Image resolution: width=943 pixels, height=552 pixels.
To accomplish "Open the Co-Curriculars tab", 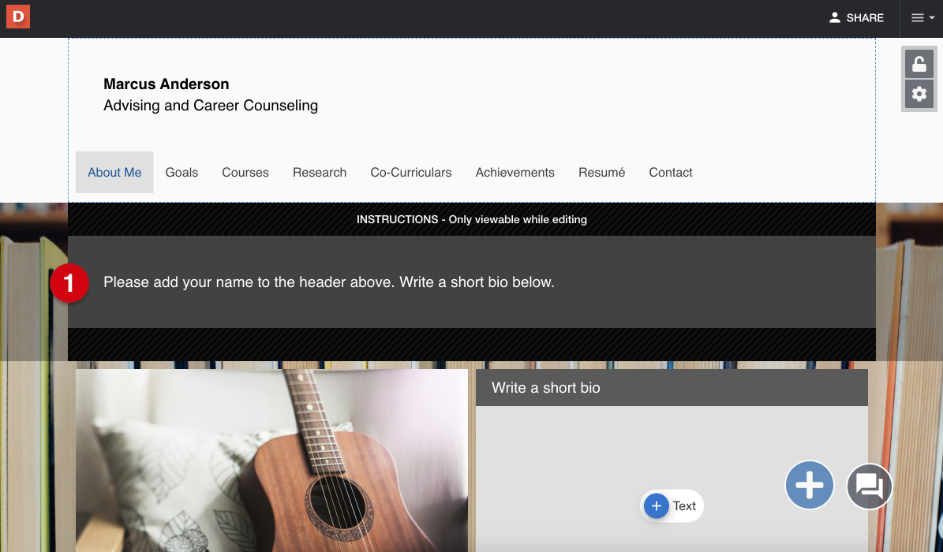I will click(x=411, y=173).
